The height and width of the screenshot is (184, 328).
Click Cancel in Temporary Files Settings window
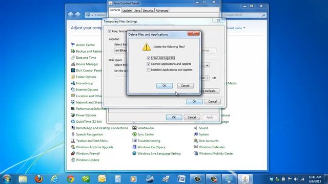click(x=212, y=101)
